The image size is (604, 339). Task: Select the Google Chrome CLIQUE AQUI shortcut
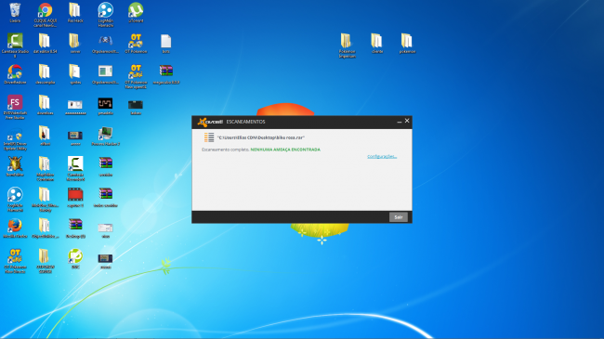46,15
